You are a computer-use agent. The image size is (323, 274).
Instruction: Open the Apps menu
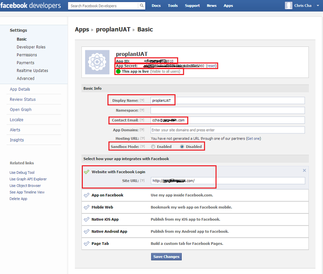click(228, 6)
